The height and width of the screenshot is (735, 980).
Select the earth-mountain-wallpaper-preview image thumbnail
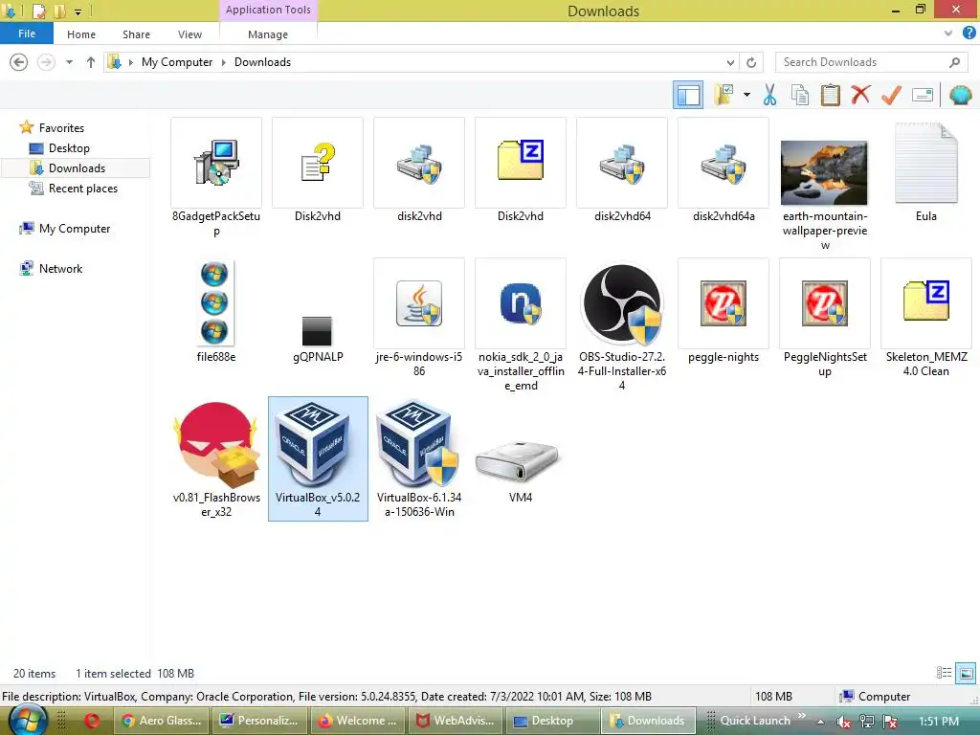[x=824, y=173]
